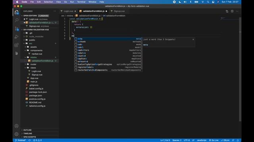Click the synchronize changes icon in status bar
This screenshot has width=254, height=142.
pyautogui.click(x=29, y=140)
